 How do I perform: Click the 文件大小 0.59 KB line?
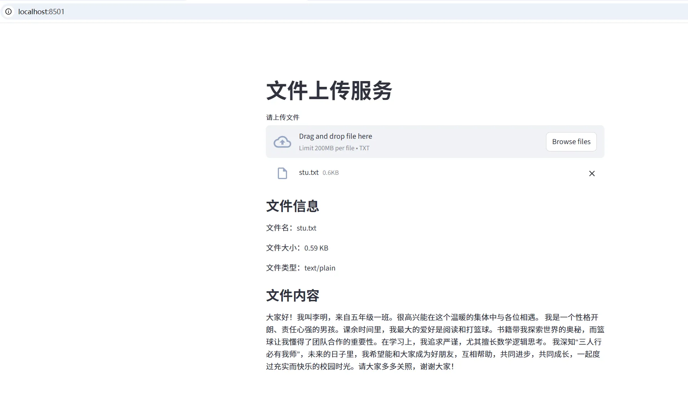point(297,248)
